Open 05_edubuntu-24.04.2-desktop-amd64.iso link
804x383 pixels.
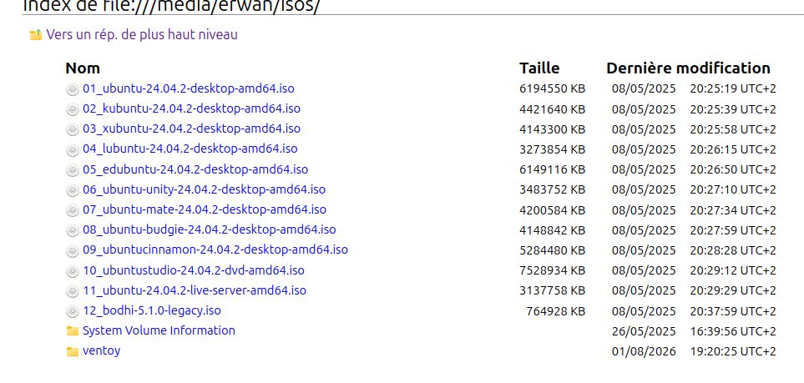pos(195,169)
